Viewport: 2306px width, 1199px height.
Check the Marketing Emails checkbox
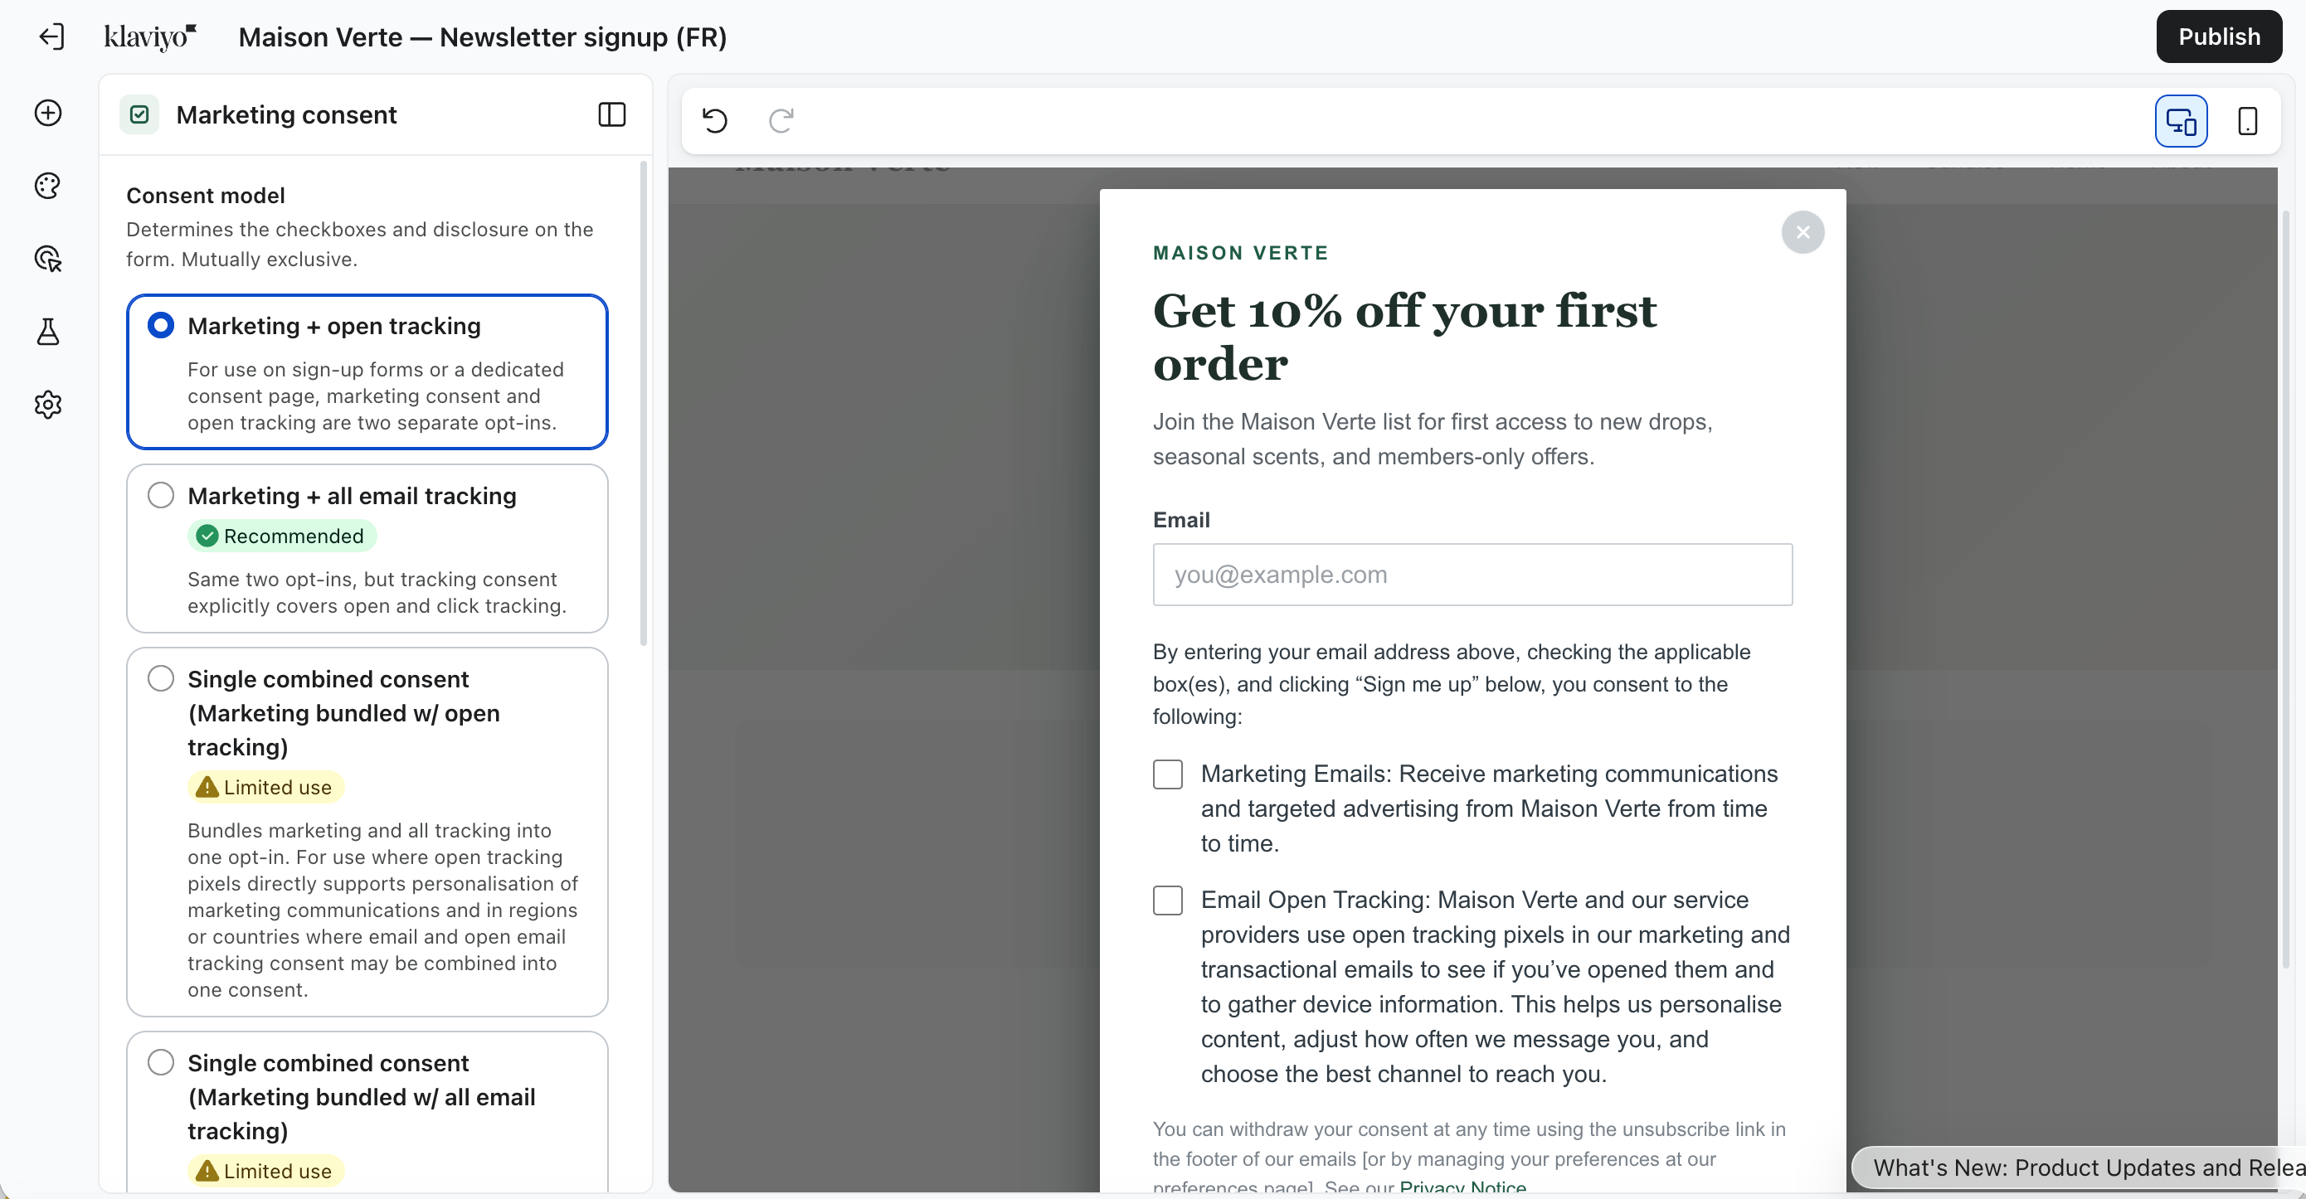[1167, 774]
